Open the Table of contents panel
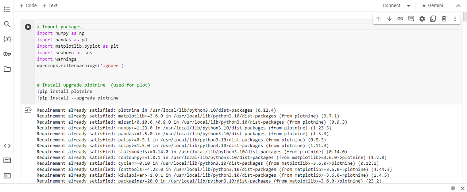The image size is (467, 192). pyautogui.click(x=7, y=9)
